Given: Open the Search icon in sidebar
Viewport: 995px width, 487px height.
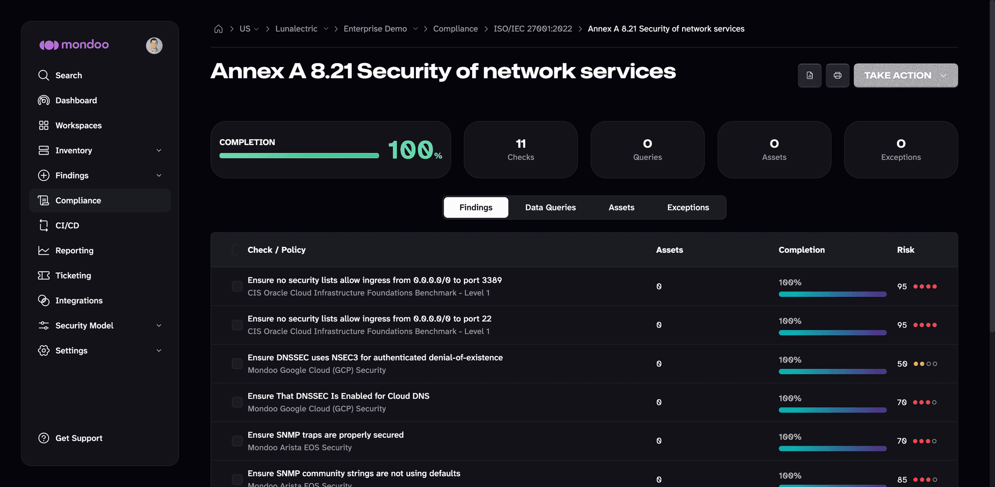Looking at the screenshot, I should pos(44,75).
